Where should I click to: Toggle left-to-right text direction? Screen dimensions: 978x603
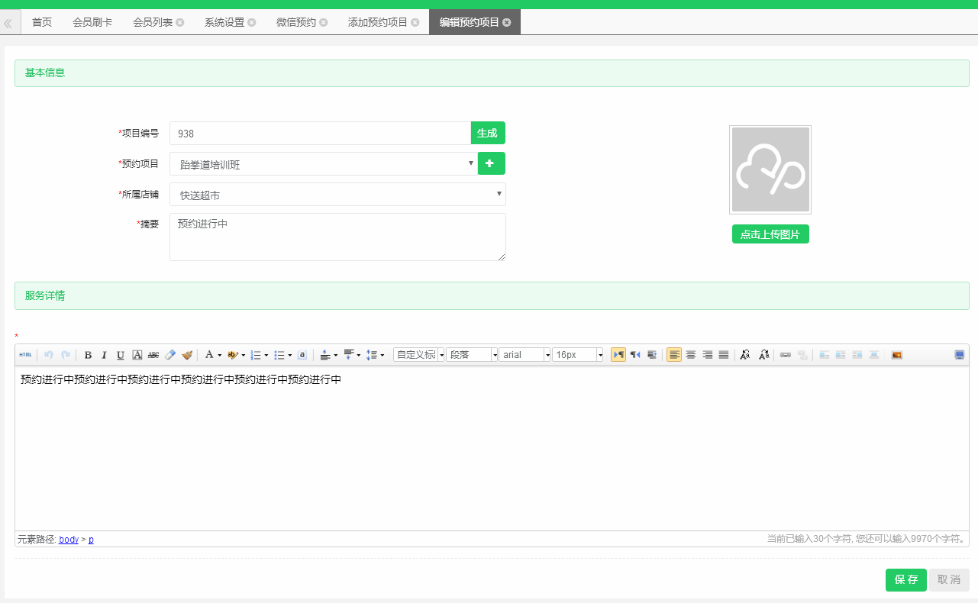(x=618, y=355)
